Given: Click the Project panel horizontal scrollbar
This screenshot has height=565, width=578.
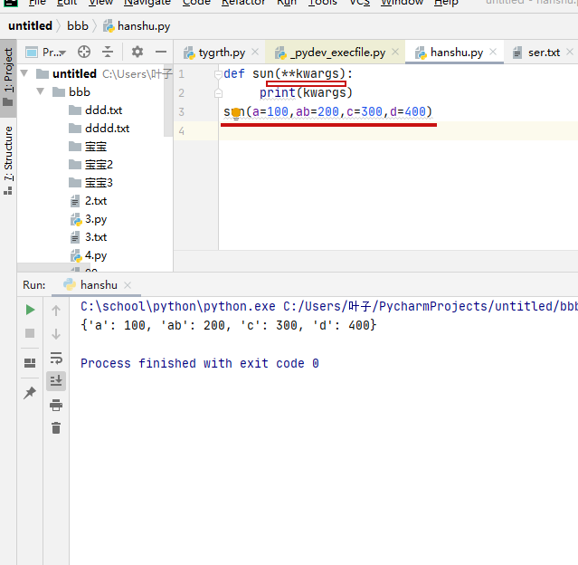Looking at the screenshot, I should pos(53,267).
